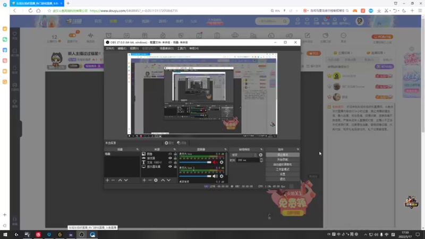Open the OBS 视图(V) menu

click(134, 48)
